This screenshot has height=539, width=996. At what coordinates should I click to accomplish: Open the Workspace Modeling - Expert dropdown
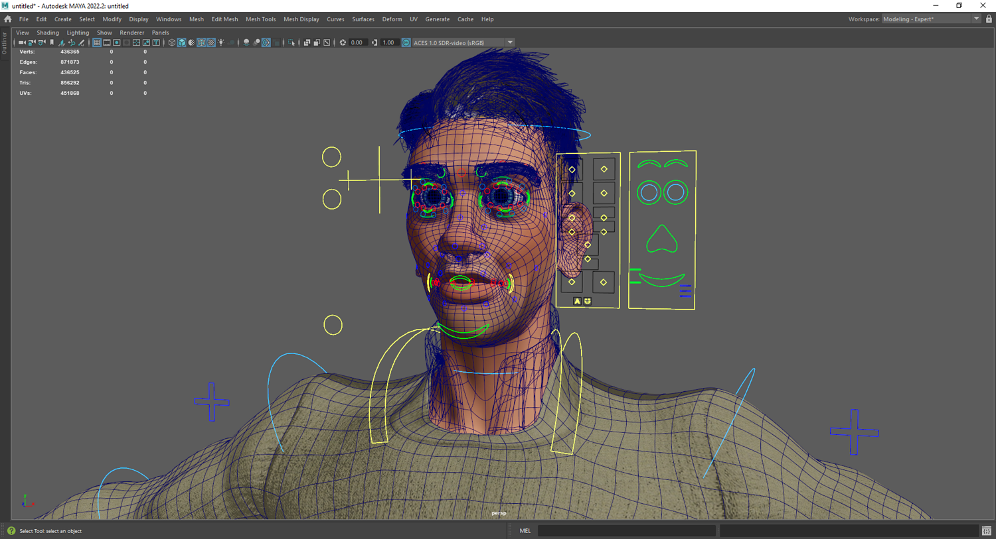click(x=931, y=19)
